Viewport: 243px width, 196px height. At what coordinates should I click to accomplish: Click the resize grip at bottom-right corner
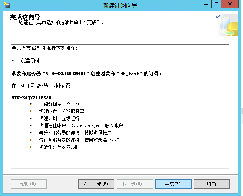tap(236, 191)
